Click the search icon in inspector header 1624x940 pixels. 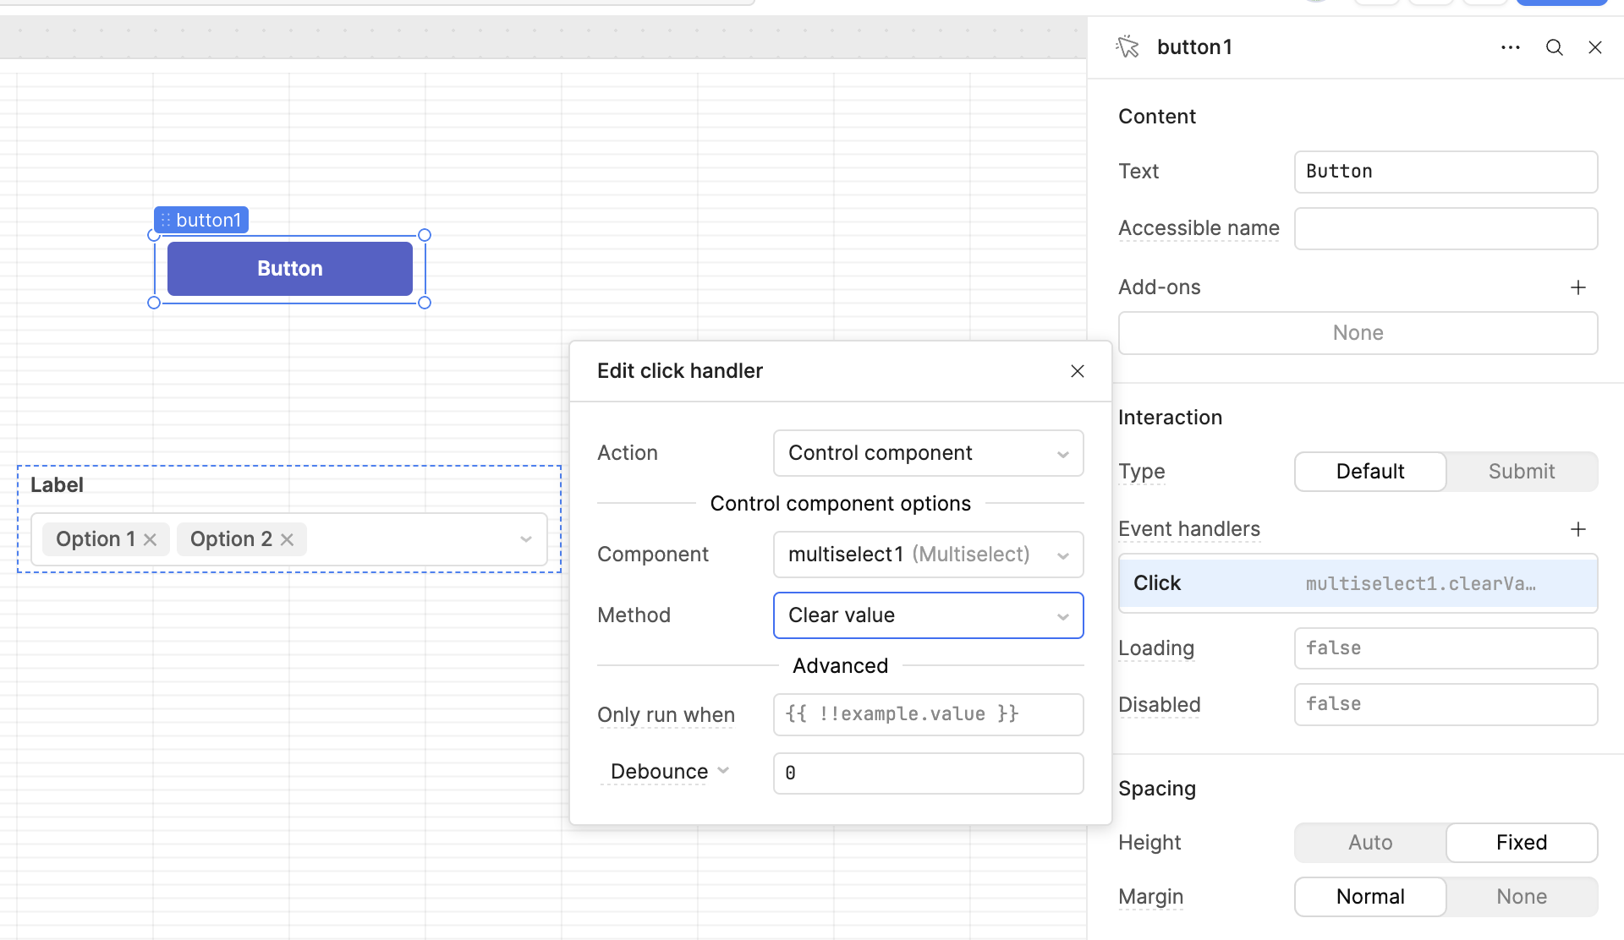(1554, 47)
